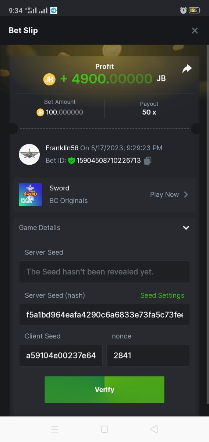Select the Client Seed field
209x442 pixels.
pos(61,355)
